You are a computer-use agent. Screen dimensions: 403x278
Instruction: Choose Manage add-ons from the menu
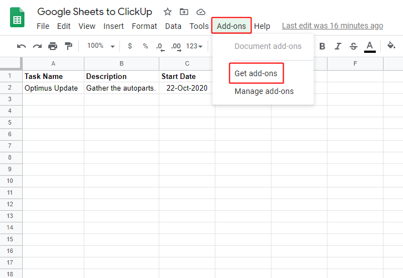pos(264,91)
